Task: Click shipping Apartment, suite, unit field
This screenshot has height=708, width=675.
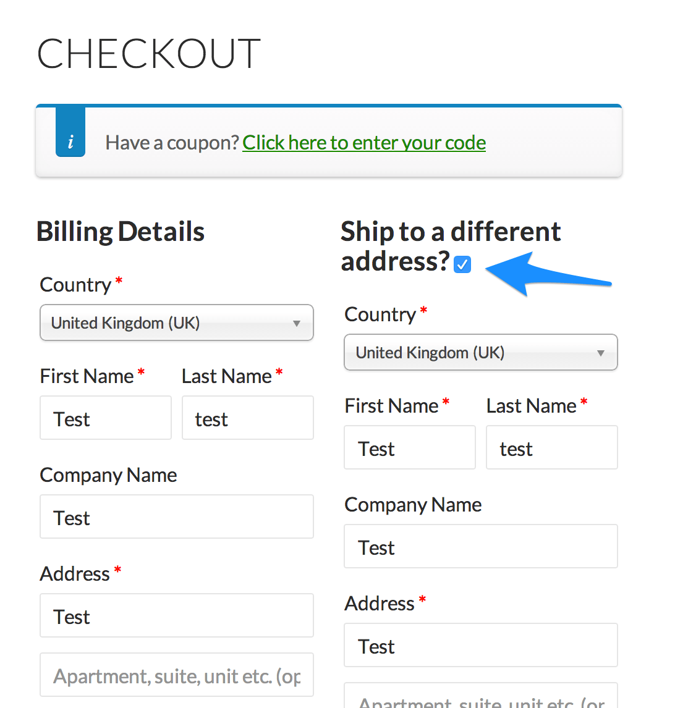Action: point(481,696)
